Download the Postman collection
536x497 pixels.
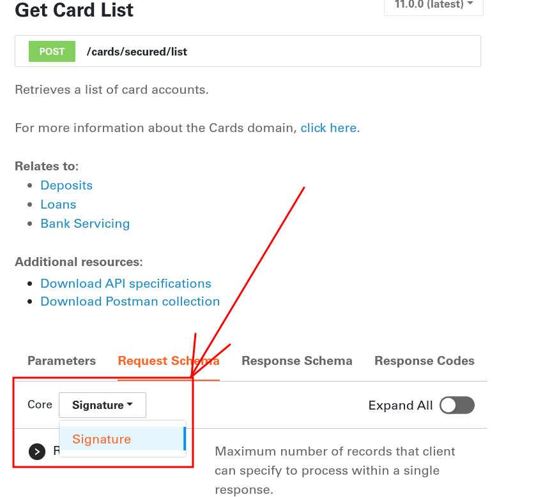coord(130,301)
